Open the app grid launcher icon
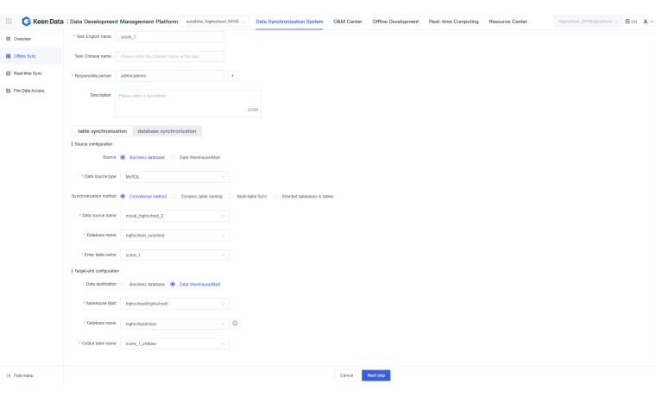656x397 pixels. point(9,21)
